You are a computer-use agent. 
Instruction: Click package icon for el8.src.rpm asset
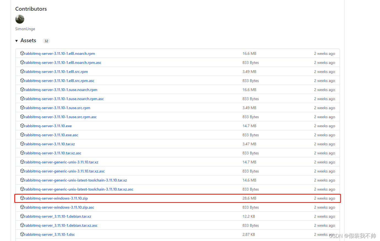click(22, 71)
